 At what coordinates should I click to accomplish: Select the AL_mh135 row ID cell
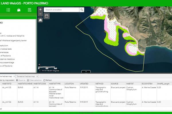coord(7,87)
